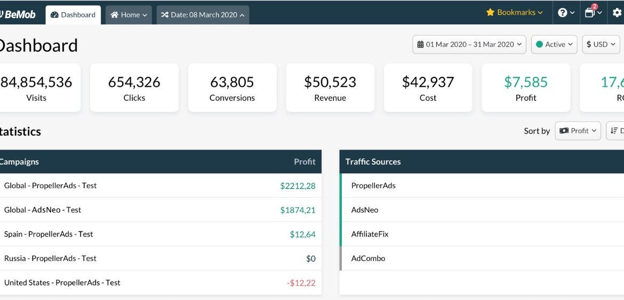Click the money icon in Sort by
Image resolution: width=624 pixels, height=300 pixels.
pos(564,131)
